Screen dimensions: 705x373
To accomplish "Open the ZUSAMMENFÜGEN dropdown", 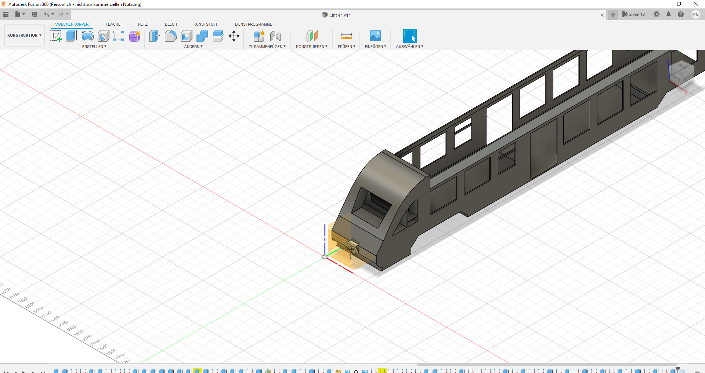I will tap(267, 47).
